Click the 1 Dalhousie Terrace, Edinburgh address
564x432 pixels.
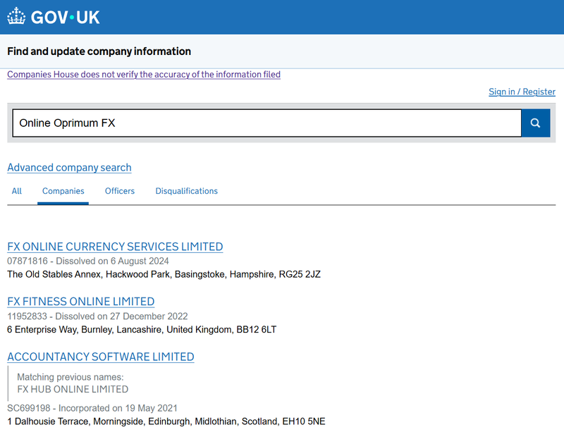tap(166, 421)
